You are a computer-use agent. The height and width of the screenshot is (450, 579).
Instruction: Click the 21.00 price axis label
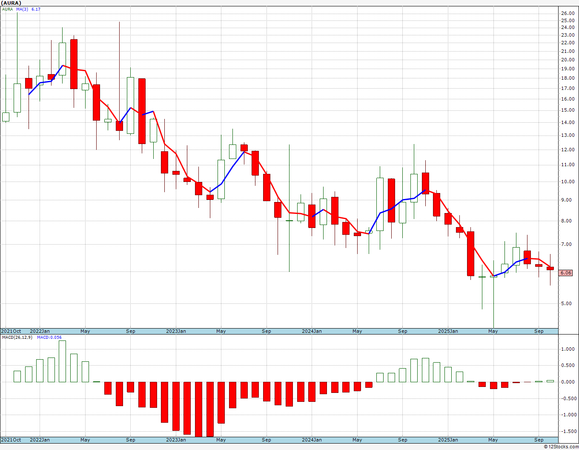coord(568,52)
